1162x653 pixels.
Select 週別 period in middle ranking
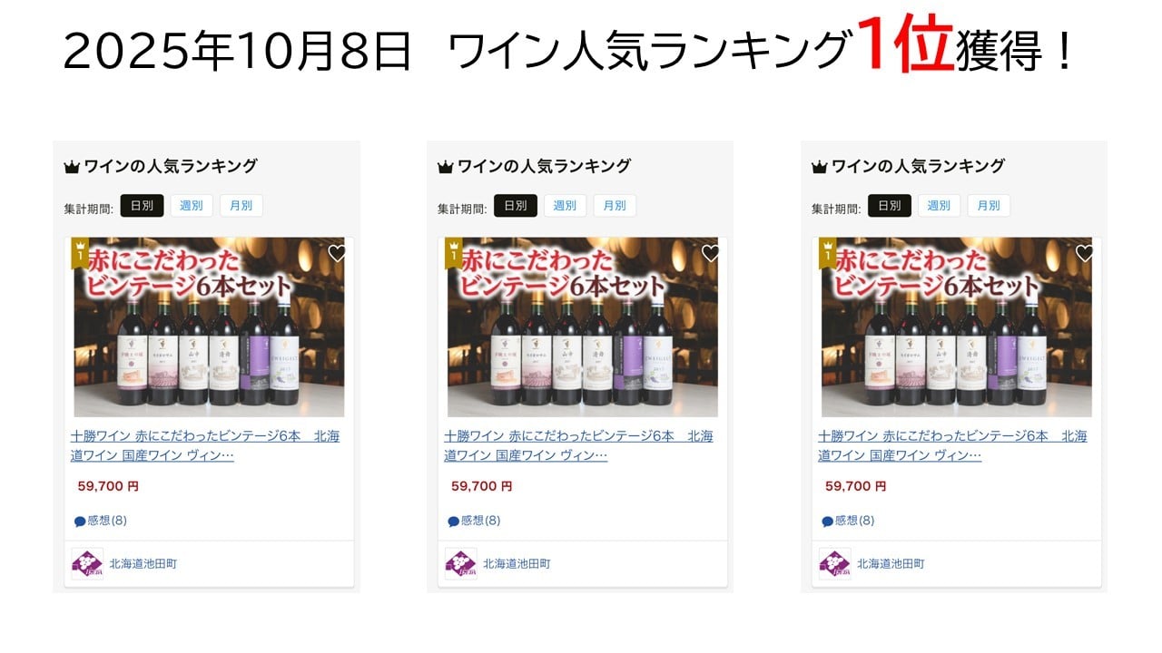tap(566, 206)
